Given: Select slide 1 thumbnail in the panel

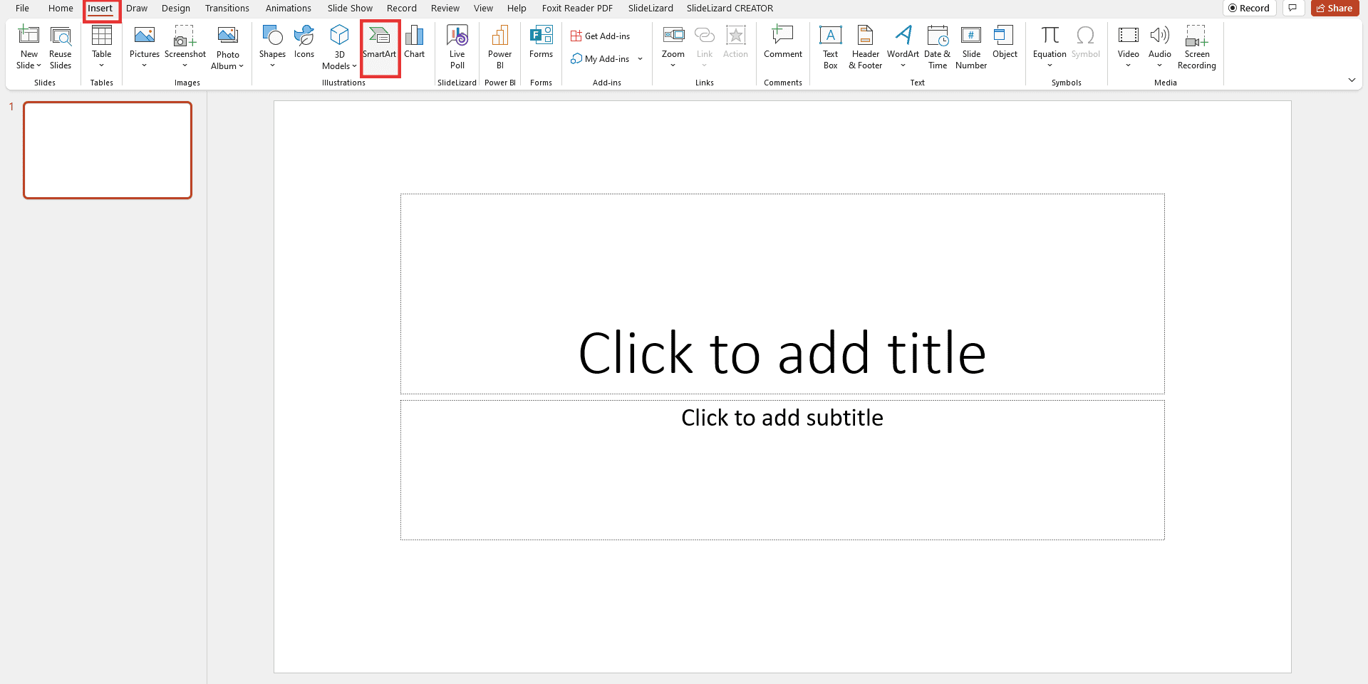Looking at the screenshot, I should pos(108,149).
